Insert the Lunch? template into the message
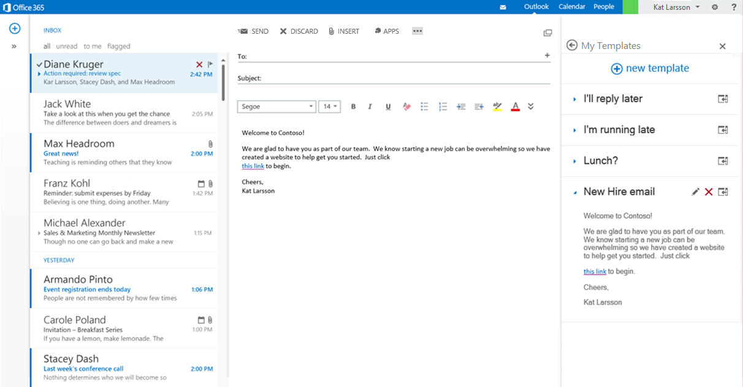This screenshot has height=387, width=743. click(723, 161)
